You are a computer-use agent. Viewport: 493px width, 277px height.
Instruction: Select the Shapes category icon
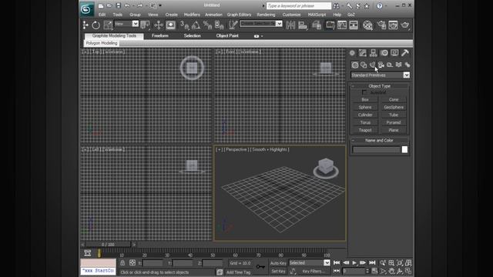(x=364, y=65)
